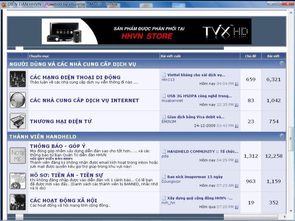The height and width of the screenshot is (221, 295).
Task: Click the Note Me announcements icon
Action: tap(17, 155)
